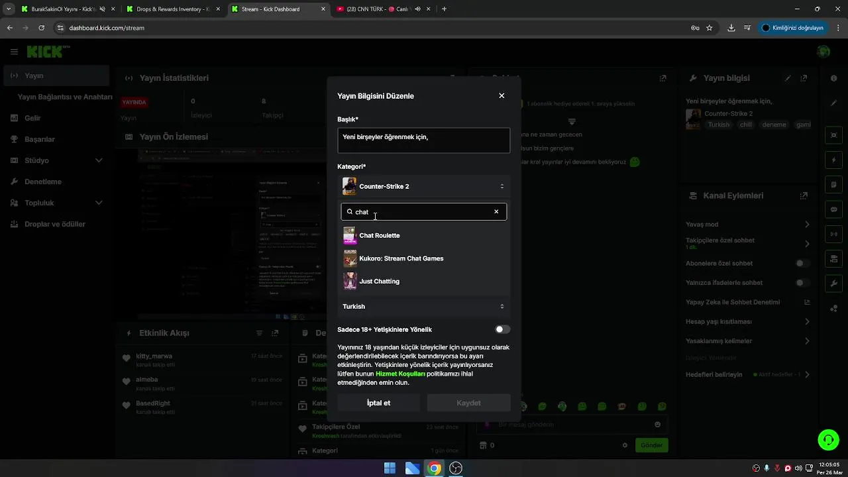Open the Turkish language dropdown

[x=424, y=307]
